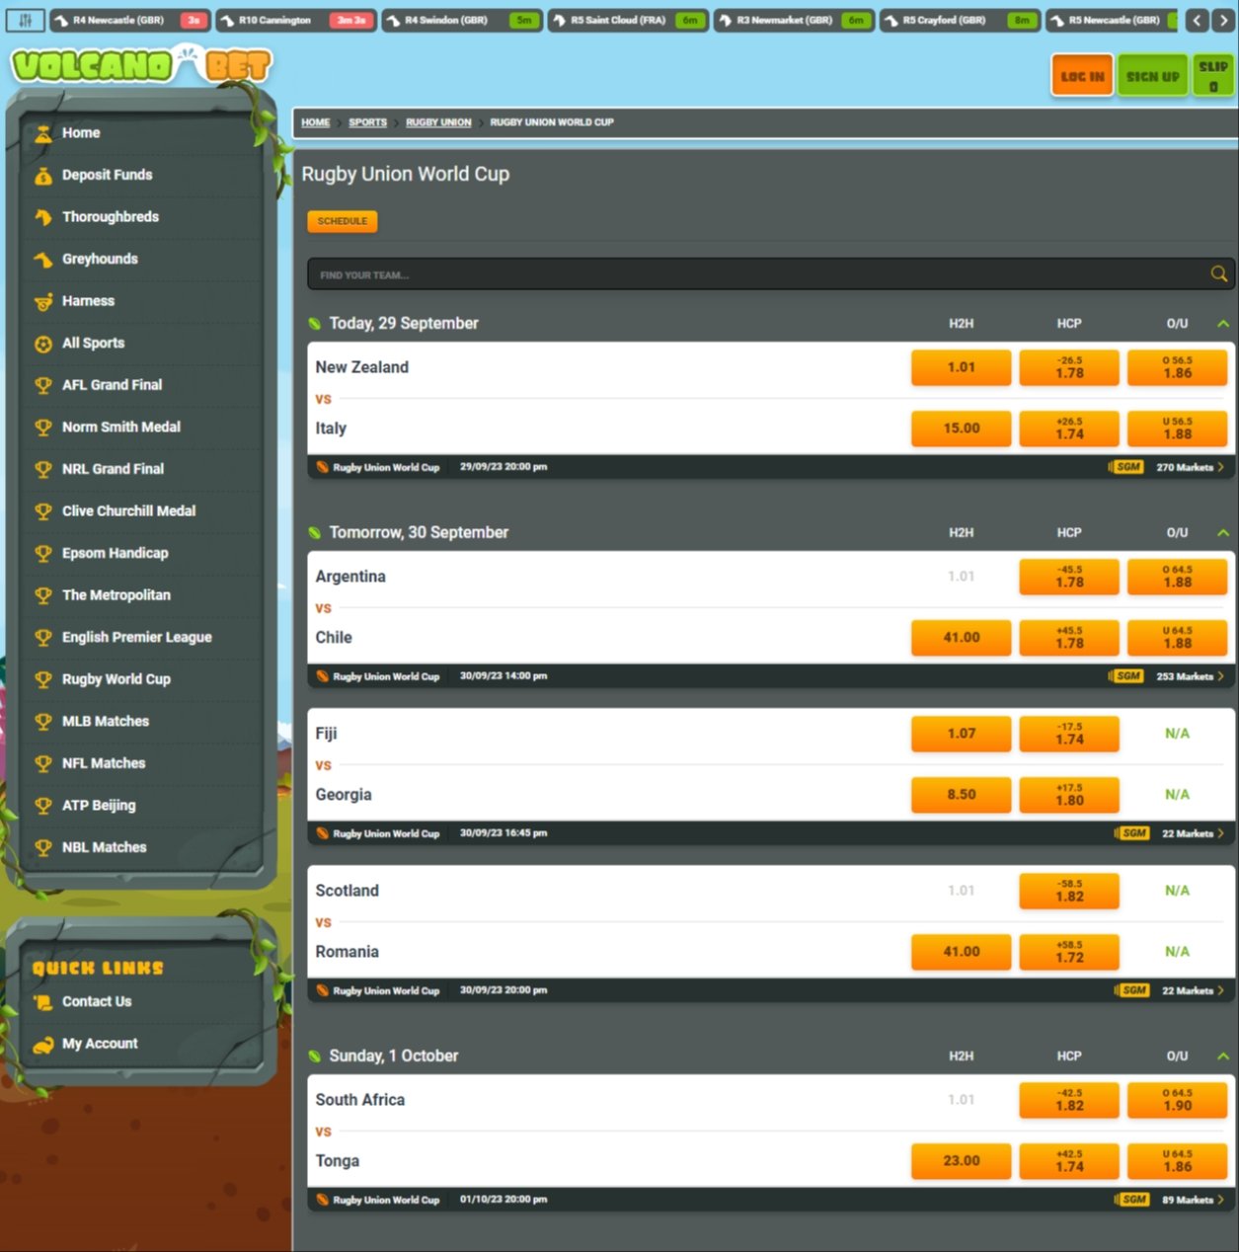Click the MLB Matches trophy icon
This screenshot has height=1252, width=1239.
[x=43, y=722]
